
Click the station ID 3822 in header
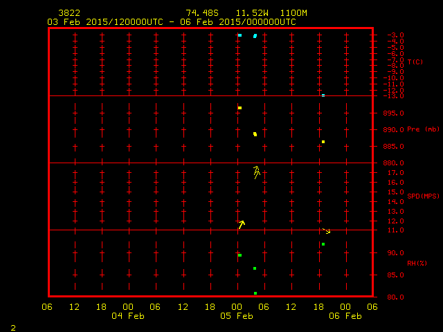(x=68, y=13)
